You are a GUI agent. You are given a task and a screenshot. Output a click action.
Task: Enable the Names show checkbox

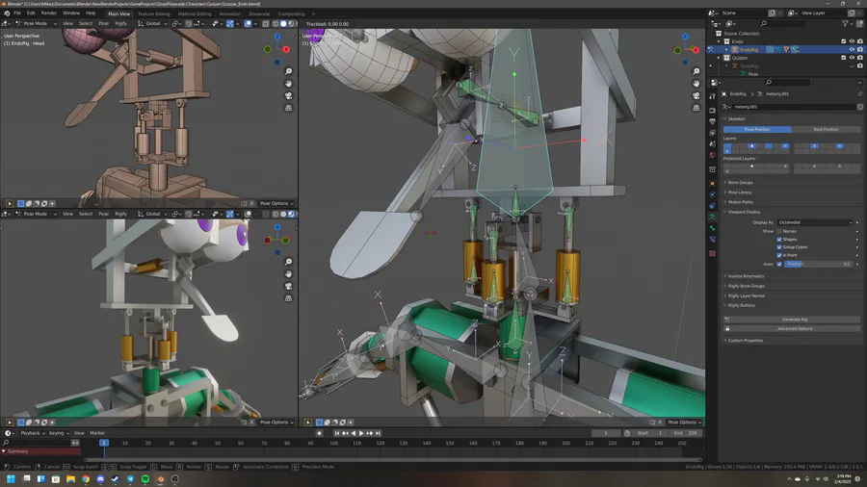(779, 231)
